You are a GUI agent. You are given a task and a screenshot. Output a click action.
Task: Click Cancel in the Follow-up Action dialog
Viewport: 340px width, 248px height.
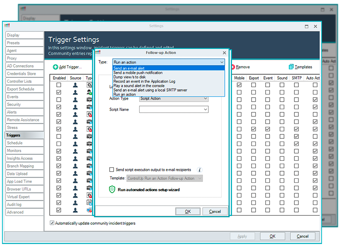pyautogui.click(x=215, y=211)
